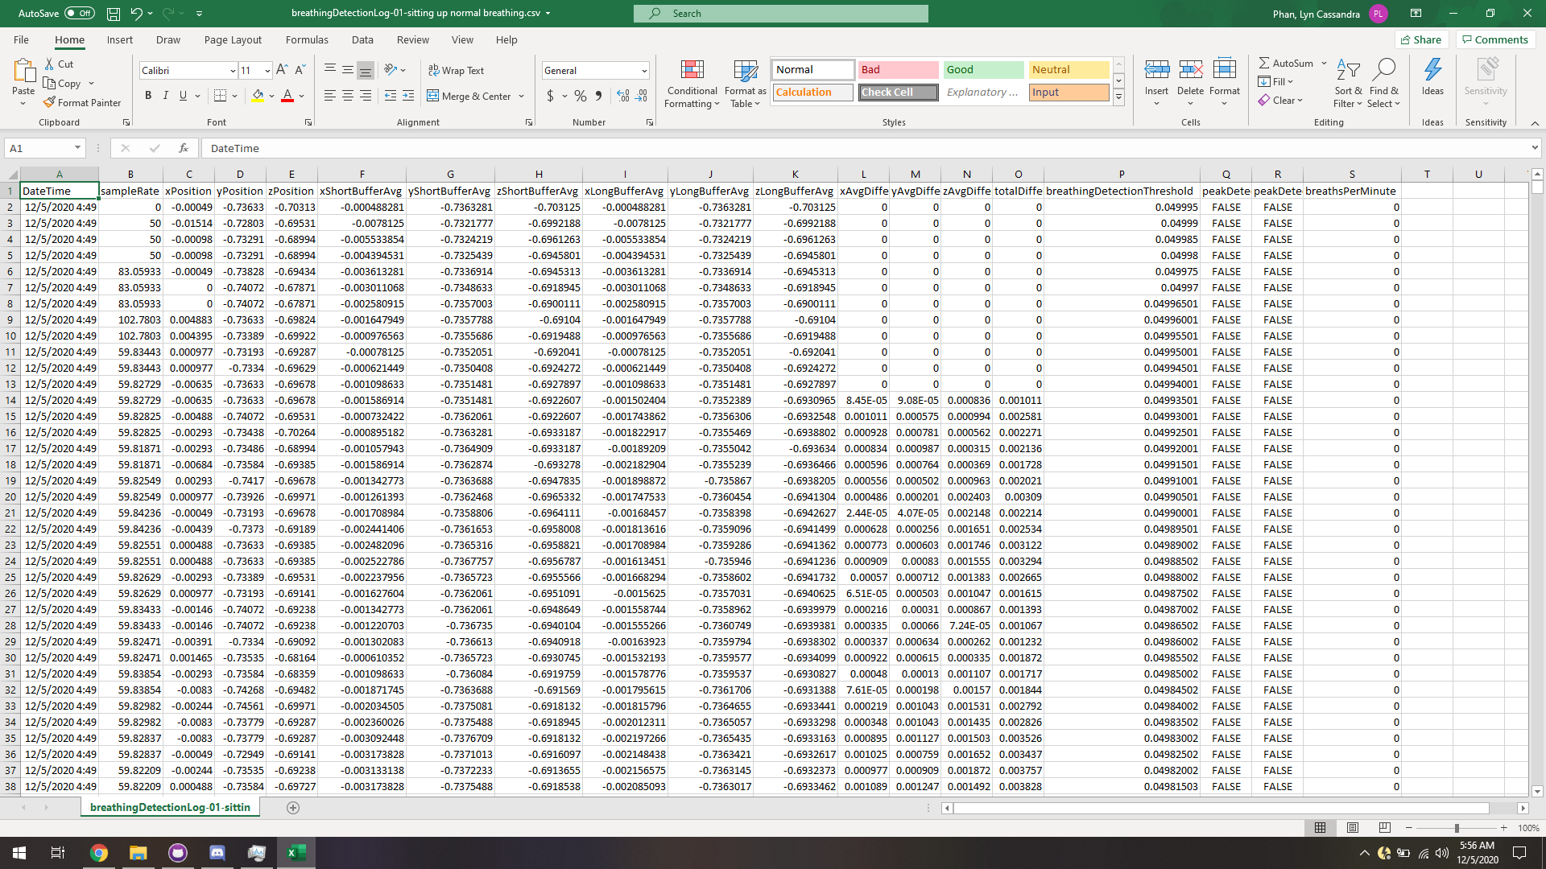Click the Font Color red swatch

[287, 95]
